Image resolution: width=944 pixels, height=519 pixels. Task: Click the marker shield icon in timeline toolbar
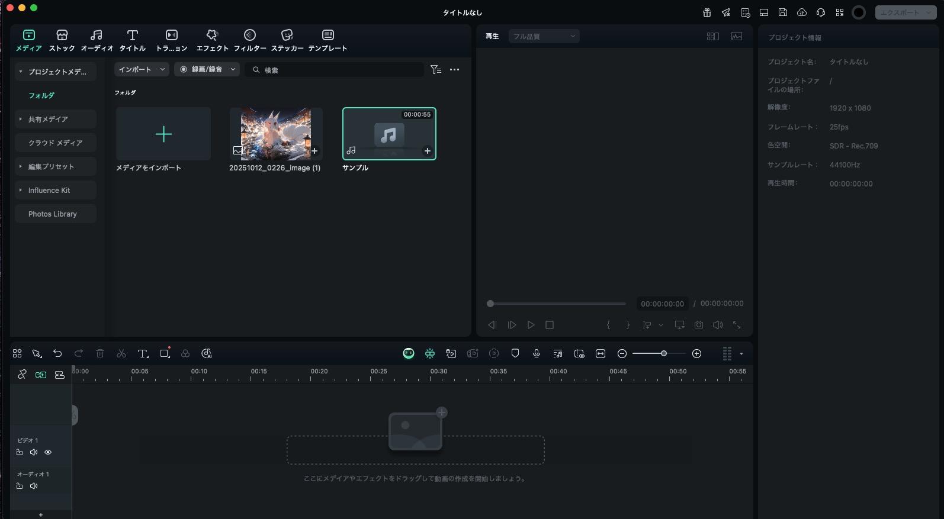pyautogui.click(x=515, y=354)
